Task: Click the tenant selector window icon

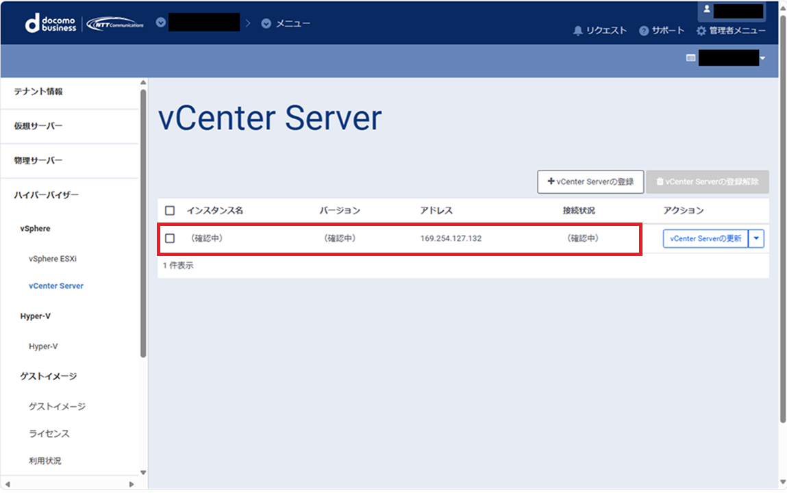Action: click(x=691, y=58)
